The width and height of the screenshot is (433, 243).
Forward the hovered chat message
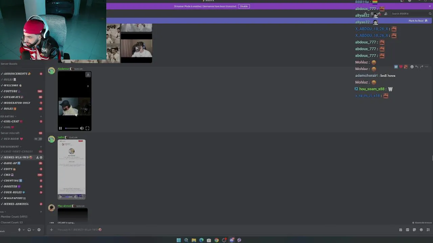(421, 67)
